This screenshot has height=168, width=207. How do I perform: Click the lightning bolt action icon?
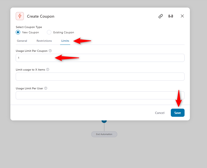(x=20, y=16)
